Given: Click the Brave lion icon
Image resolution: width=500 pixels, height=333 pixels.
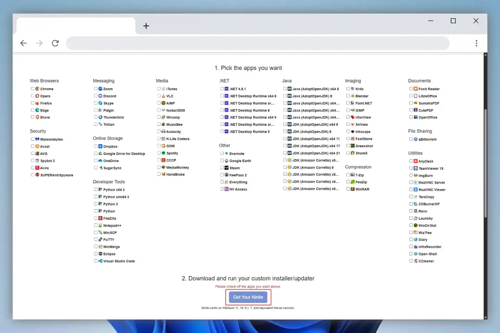Looking at the screenshot, I should [x=37, y=117].
